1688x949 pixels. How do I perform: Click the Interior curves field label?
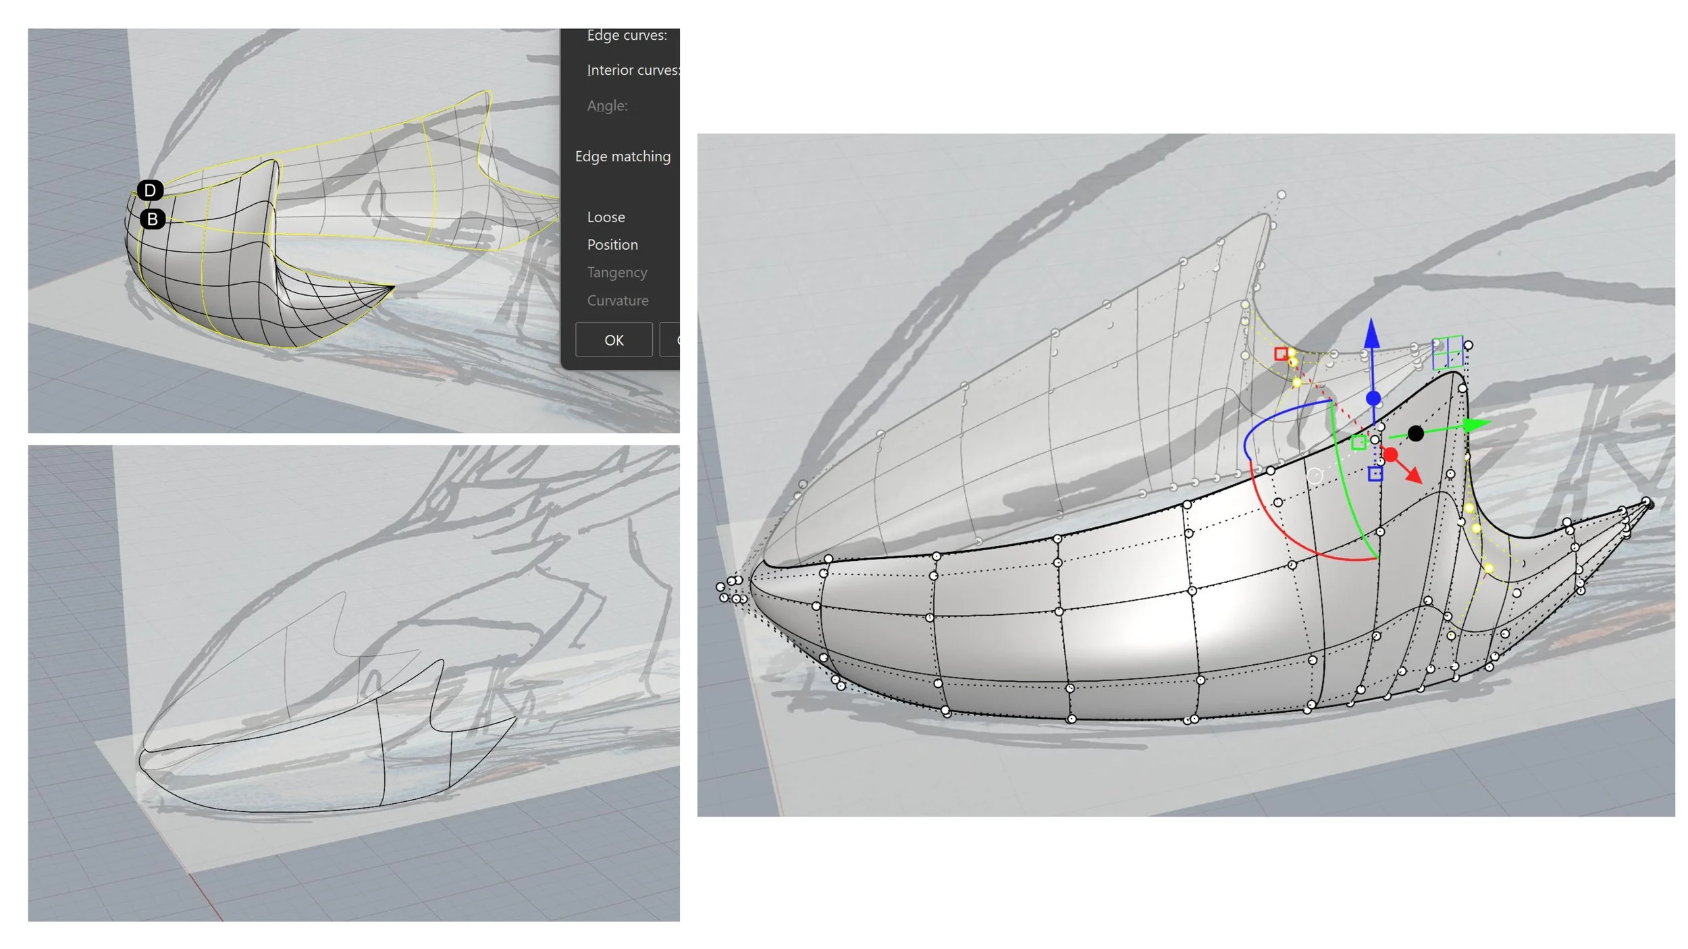pyautogui.click(x=633, y=70)
